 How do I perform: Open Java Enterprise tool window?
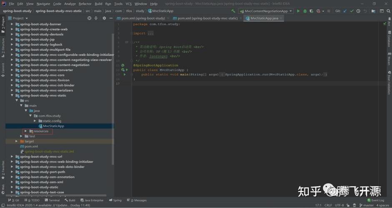tap(92, 200)
